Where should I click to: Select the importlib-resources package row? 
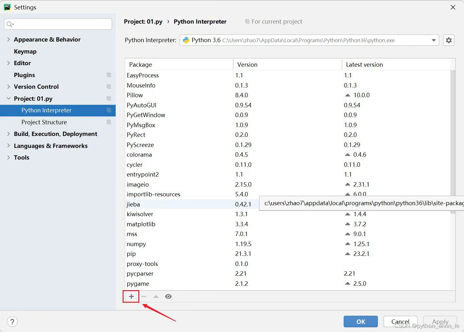pos(288,194)
